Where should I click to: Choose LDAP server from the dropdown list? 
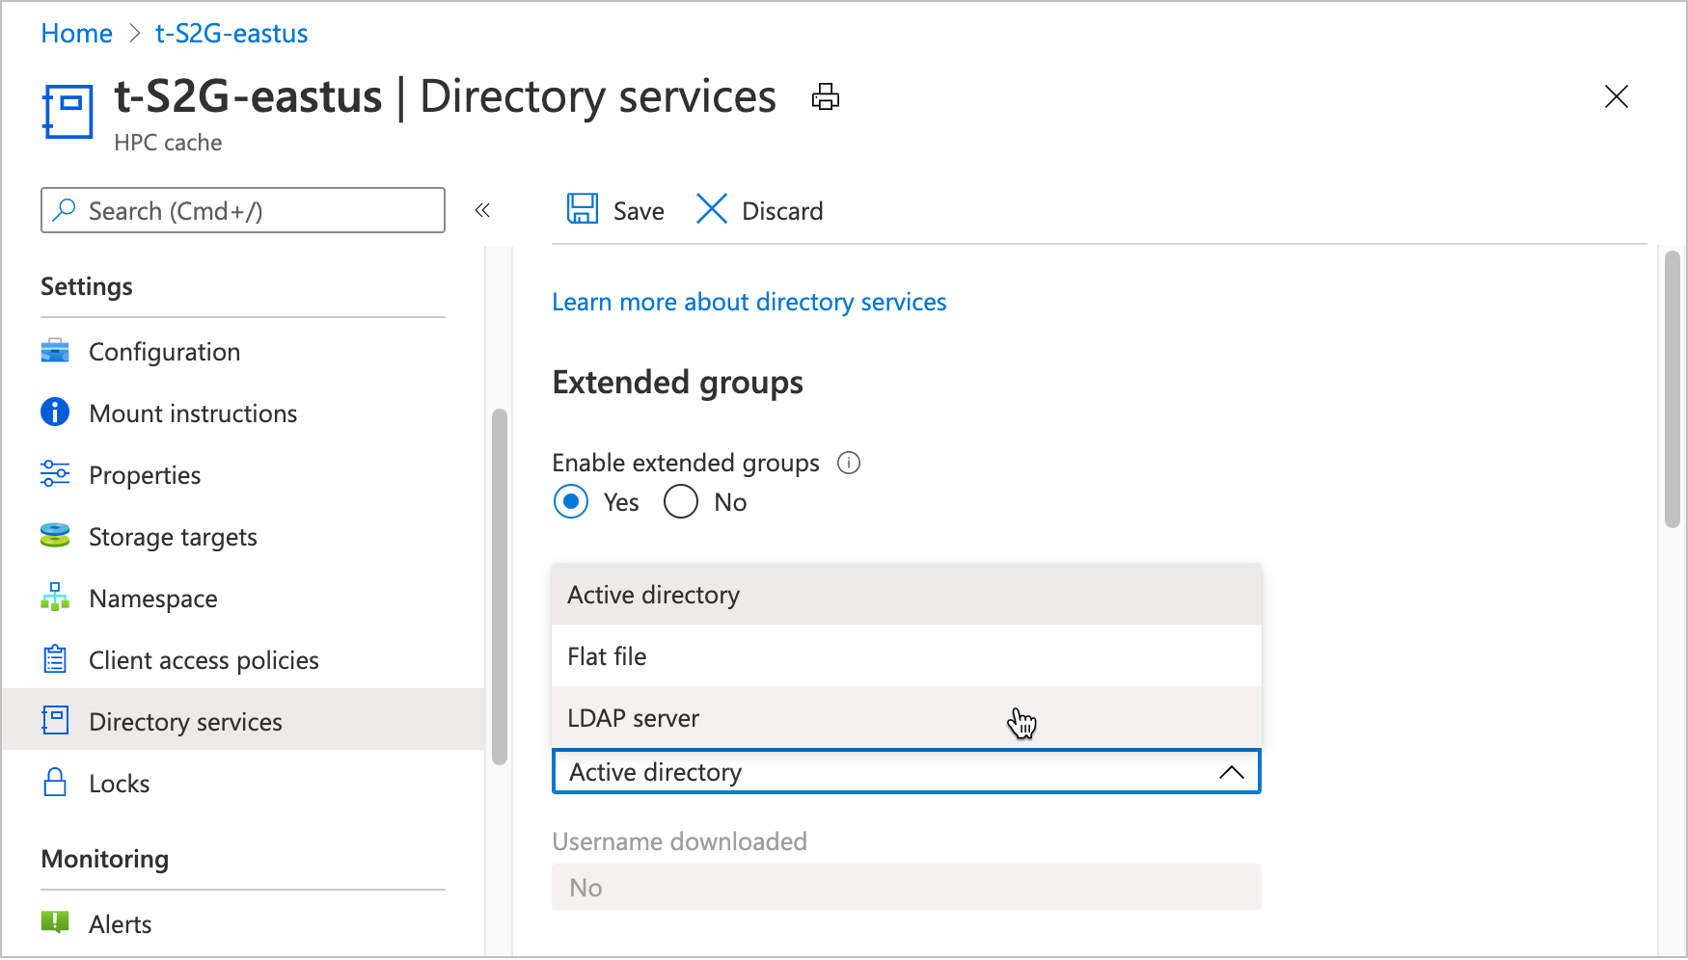click(634, 717)
